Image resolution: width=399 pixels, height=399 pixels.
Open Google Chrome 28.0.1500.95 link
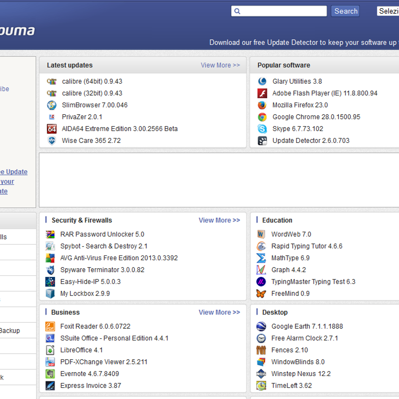coord(317,117)
